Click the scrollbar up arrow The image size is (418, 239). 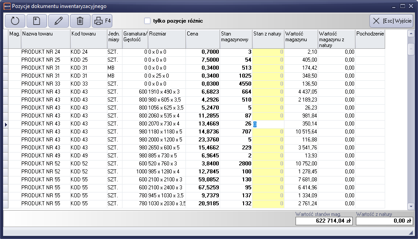point(411,34)
